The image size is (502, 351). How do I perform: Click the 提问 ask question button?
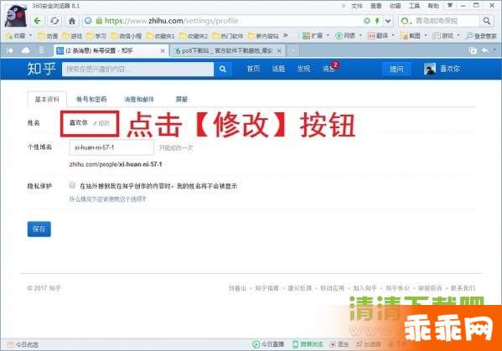(396, 69)
